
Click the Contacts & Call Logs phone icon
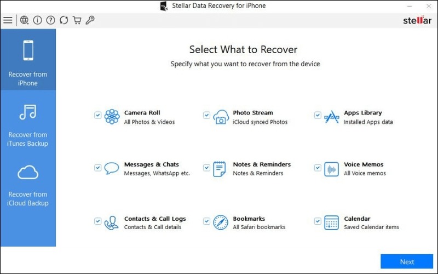111,223
